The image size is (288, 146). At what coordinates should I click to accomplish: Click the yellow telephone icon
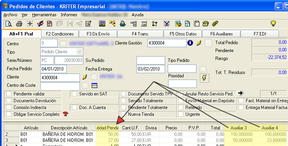pos(206,24)
